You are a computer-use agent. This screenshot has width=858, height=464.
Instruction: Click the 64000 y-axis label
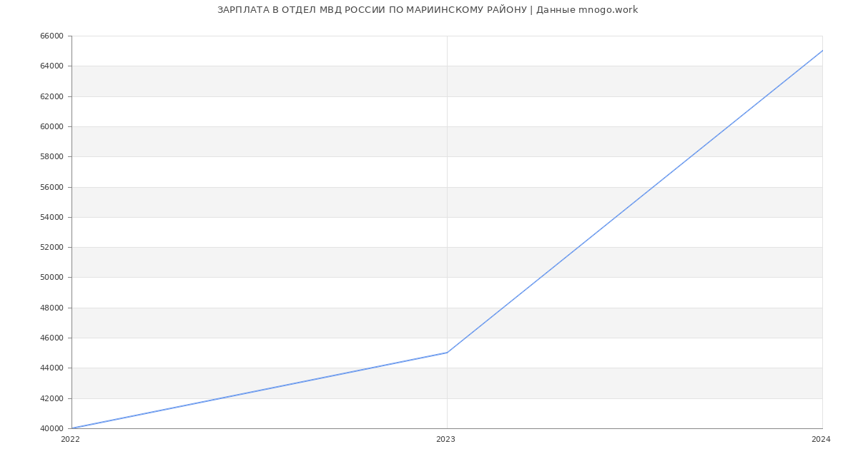[51, 66]
